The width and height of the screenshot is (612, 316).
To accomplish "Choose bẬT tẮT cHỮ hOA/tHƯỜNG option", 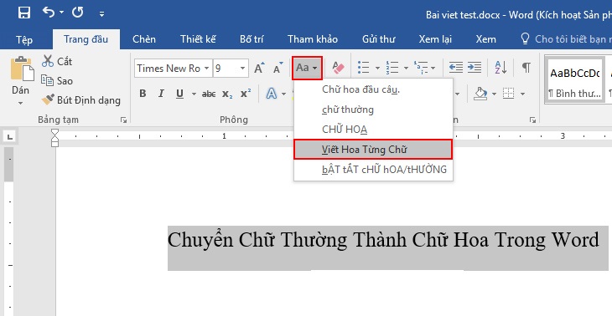I will click(373, 170).
